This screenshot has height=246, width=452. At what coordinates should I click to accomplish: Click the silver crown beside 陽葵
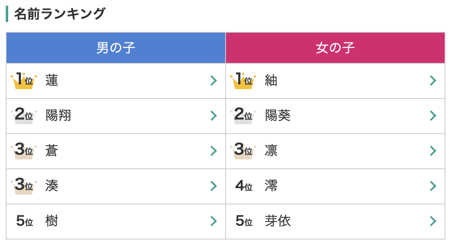tap(243, 116)
